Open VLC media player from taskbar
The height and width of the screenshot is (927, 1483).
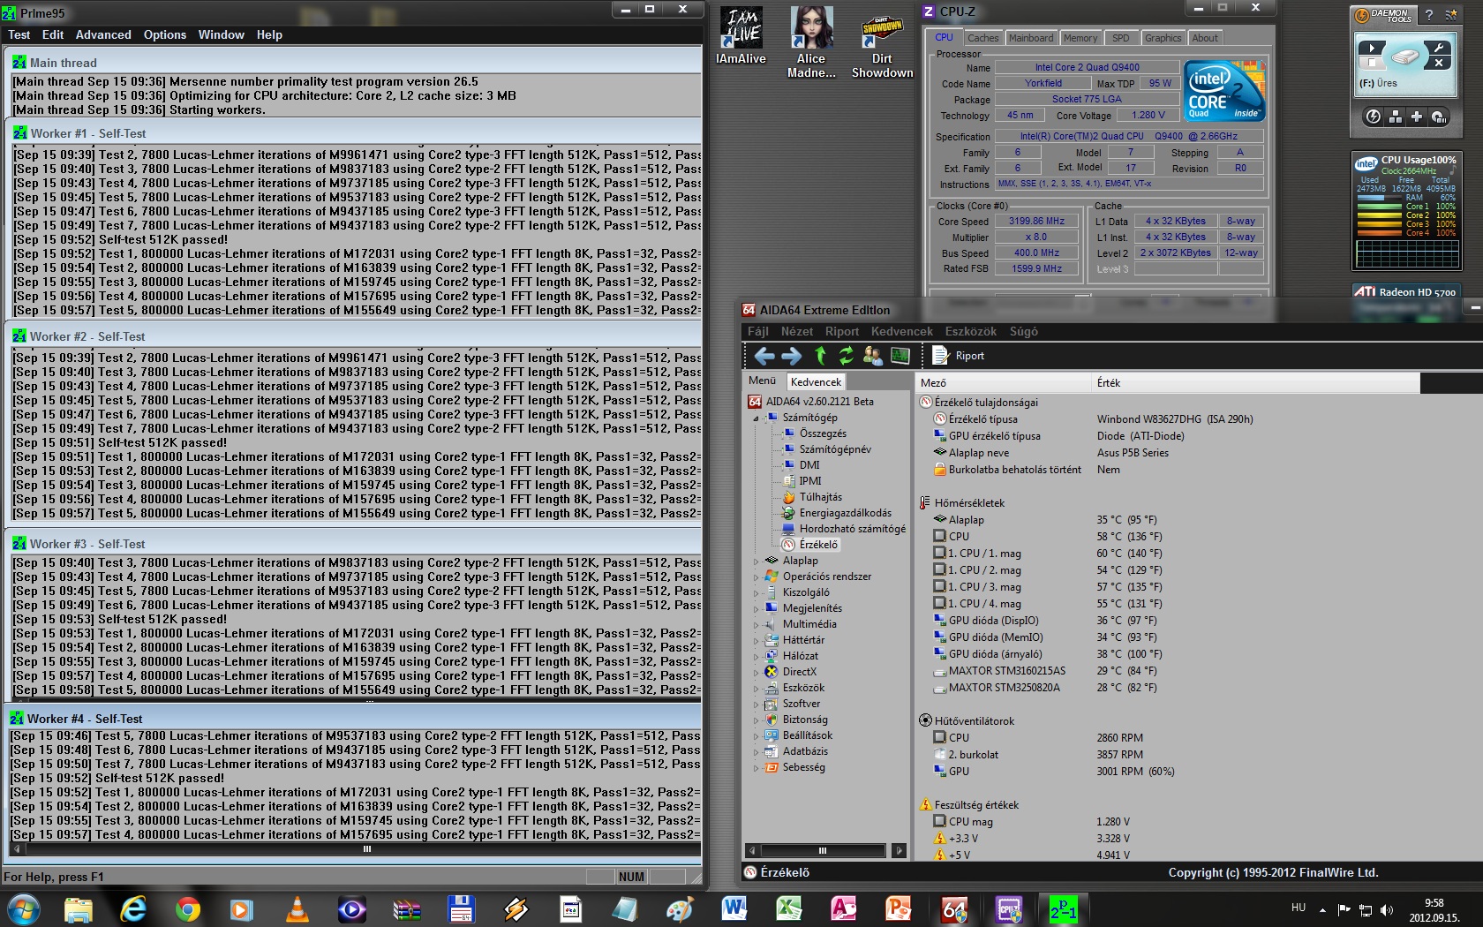[297, 908]
